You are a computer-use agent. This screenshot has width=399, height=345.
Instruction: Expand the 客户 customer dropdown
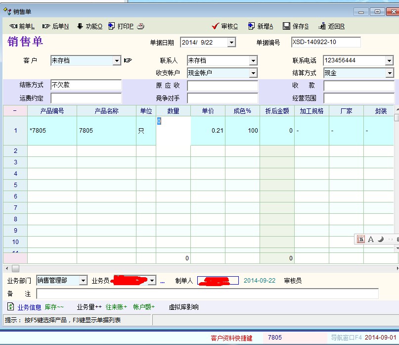(117, 61)
